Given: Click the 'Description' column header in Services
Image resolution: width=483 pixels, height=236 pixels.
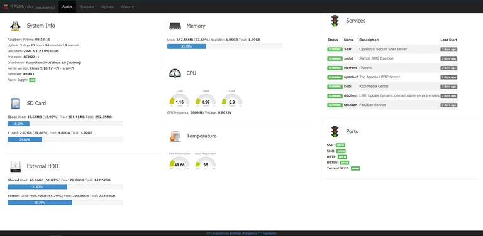Looking at the screenshot, I should pyautogui.click(x=369, y=40).
